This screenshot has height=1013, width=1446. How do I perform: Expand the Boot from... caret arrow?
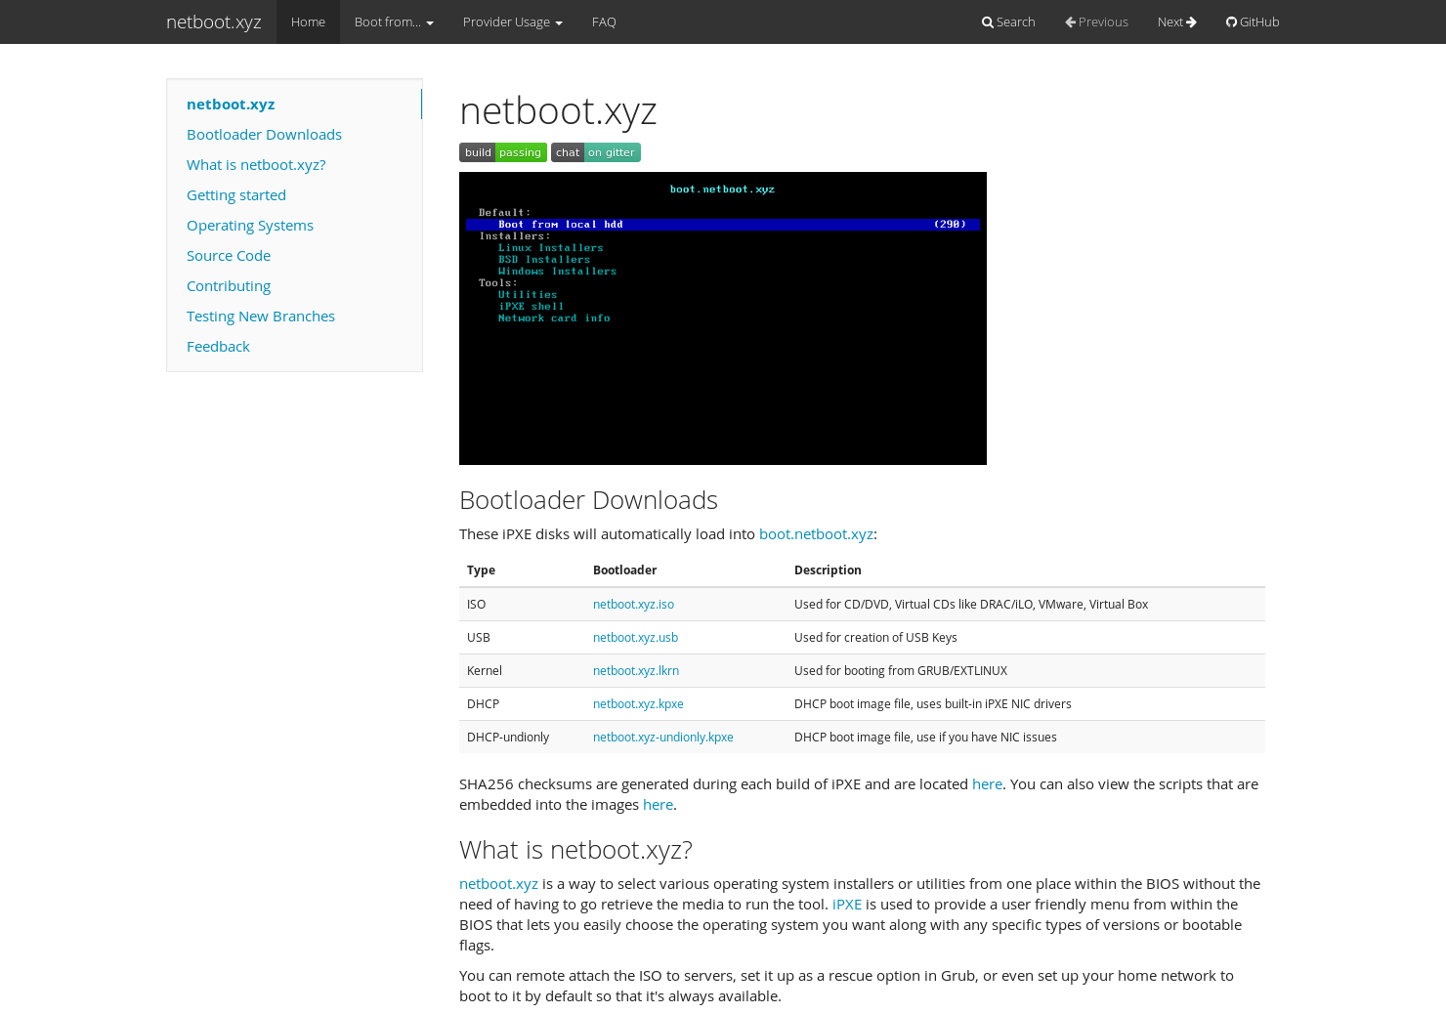tap(429, 21)
